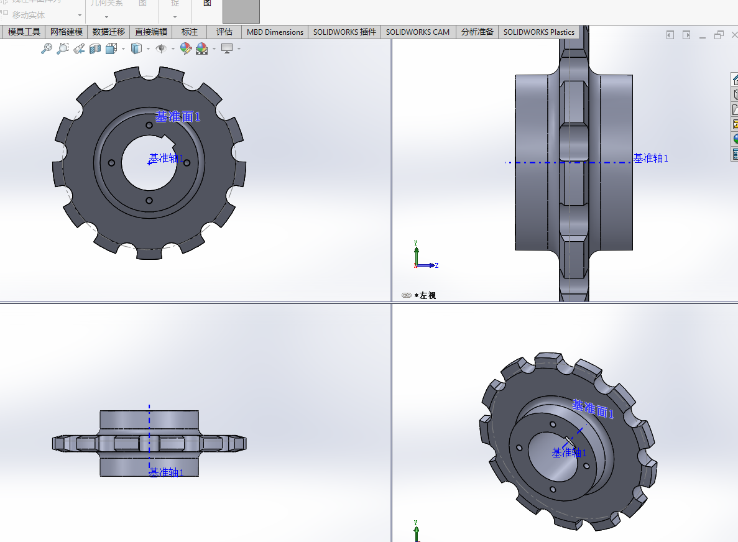Click the Zoom to Fit icon

coord(47,48)
